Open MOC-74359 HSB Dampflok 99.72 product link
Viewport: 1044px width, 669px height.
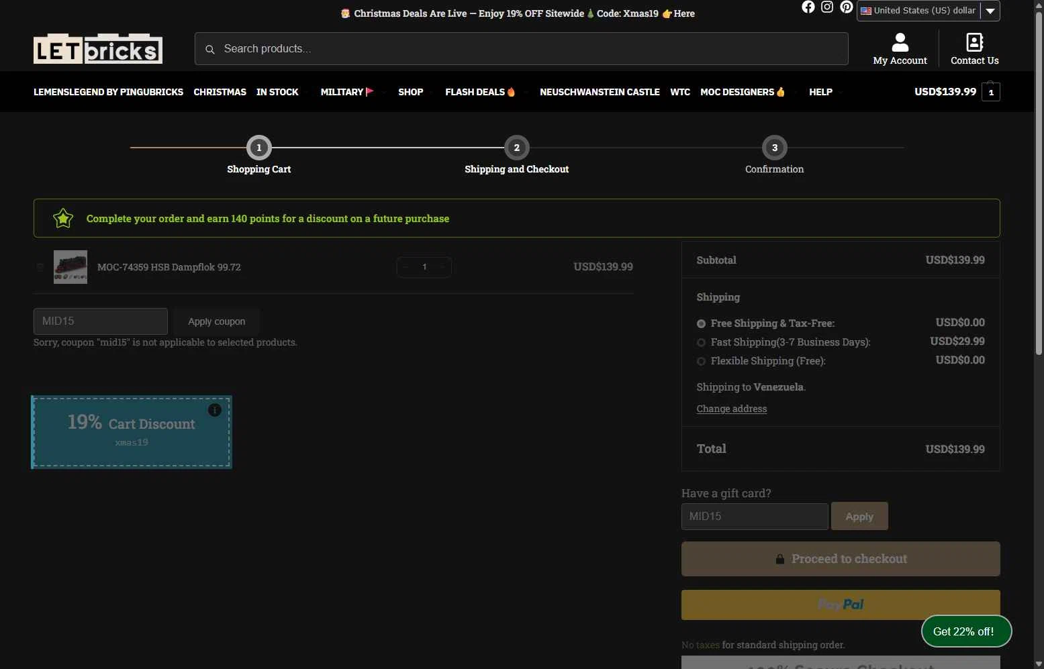click(x=169, y=267)
